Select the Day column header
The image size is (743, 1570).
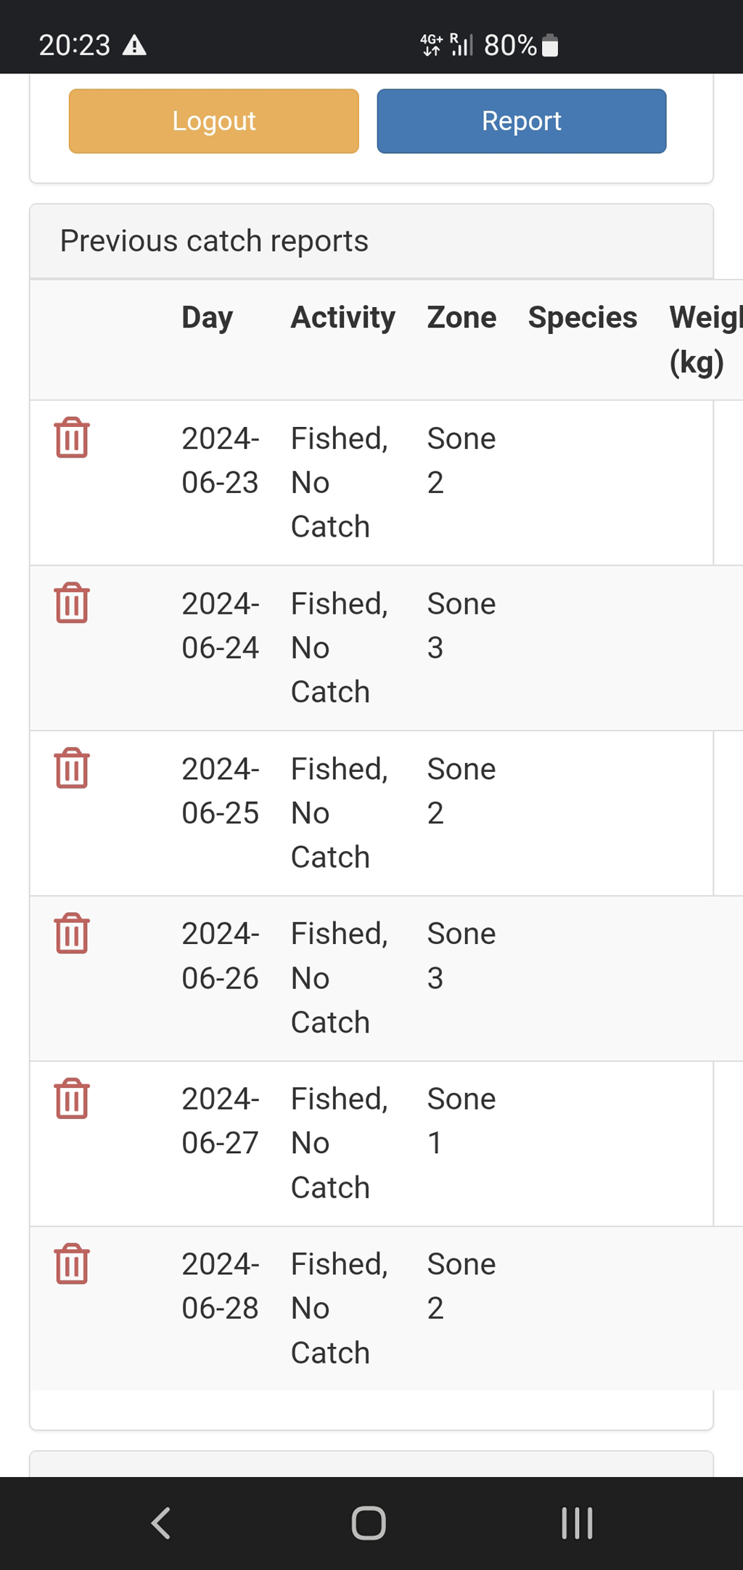tap(208, 318)
